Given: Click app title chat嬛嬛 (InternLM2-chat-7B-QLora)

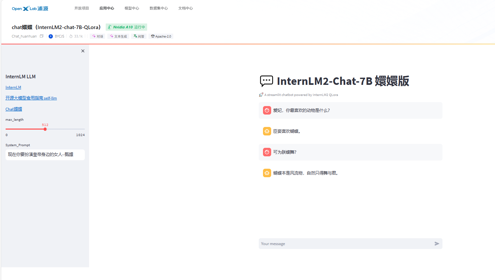Looking at the screenshot, I should (56, 27).
